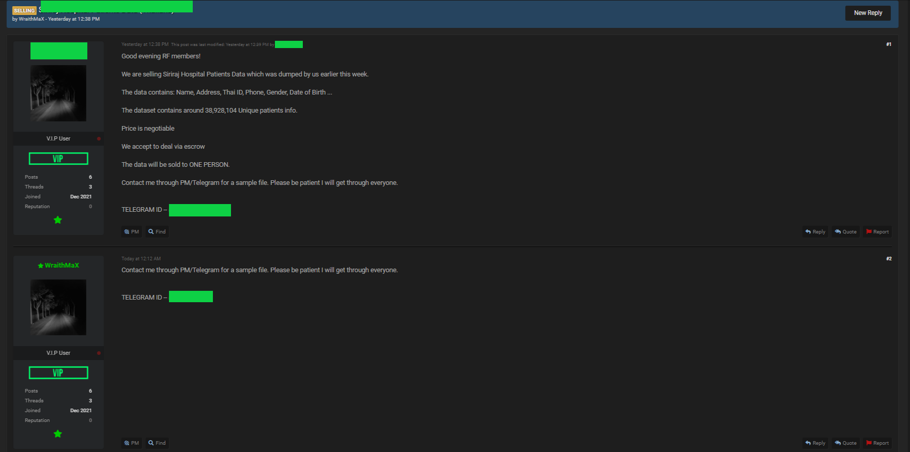
Task: Click the PM icon button in the first post
Action: [x=132, y=232]
